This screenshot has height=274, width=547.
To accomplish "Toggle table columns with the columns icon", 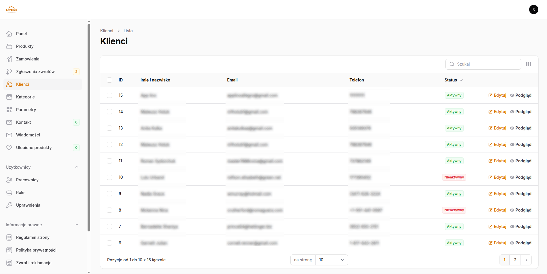I will (x=528, y=64).
